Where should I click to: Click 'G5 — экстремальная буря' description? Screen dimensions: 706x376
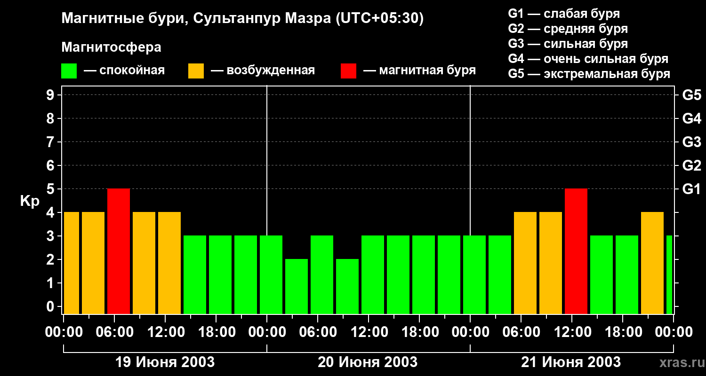pyautogui.click(x=589, y=74)
